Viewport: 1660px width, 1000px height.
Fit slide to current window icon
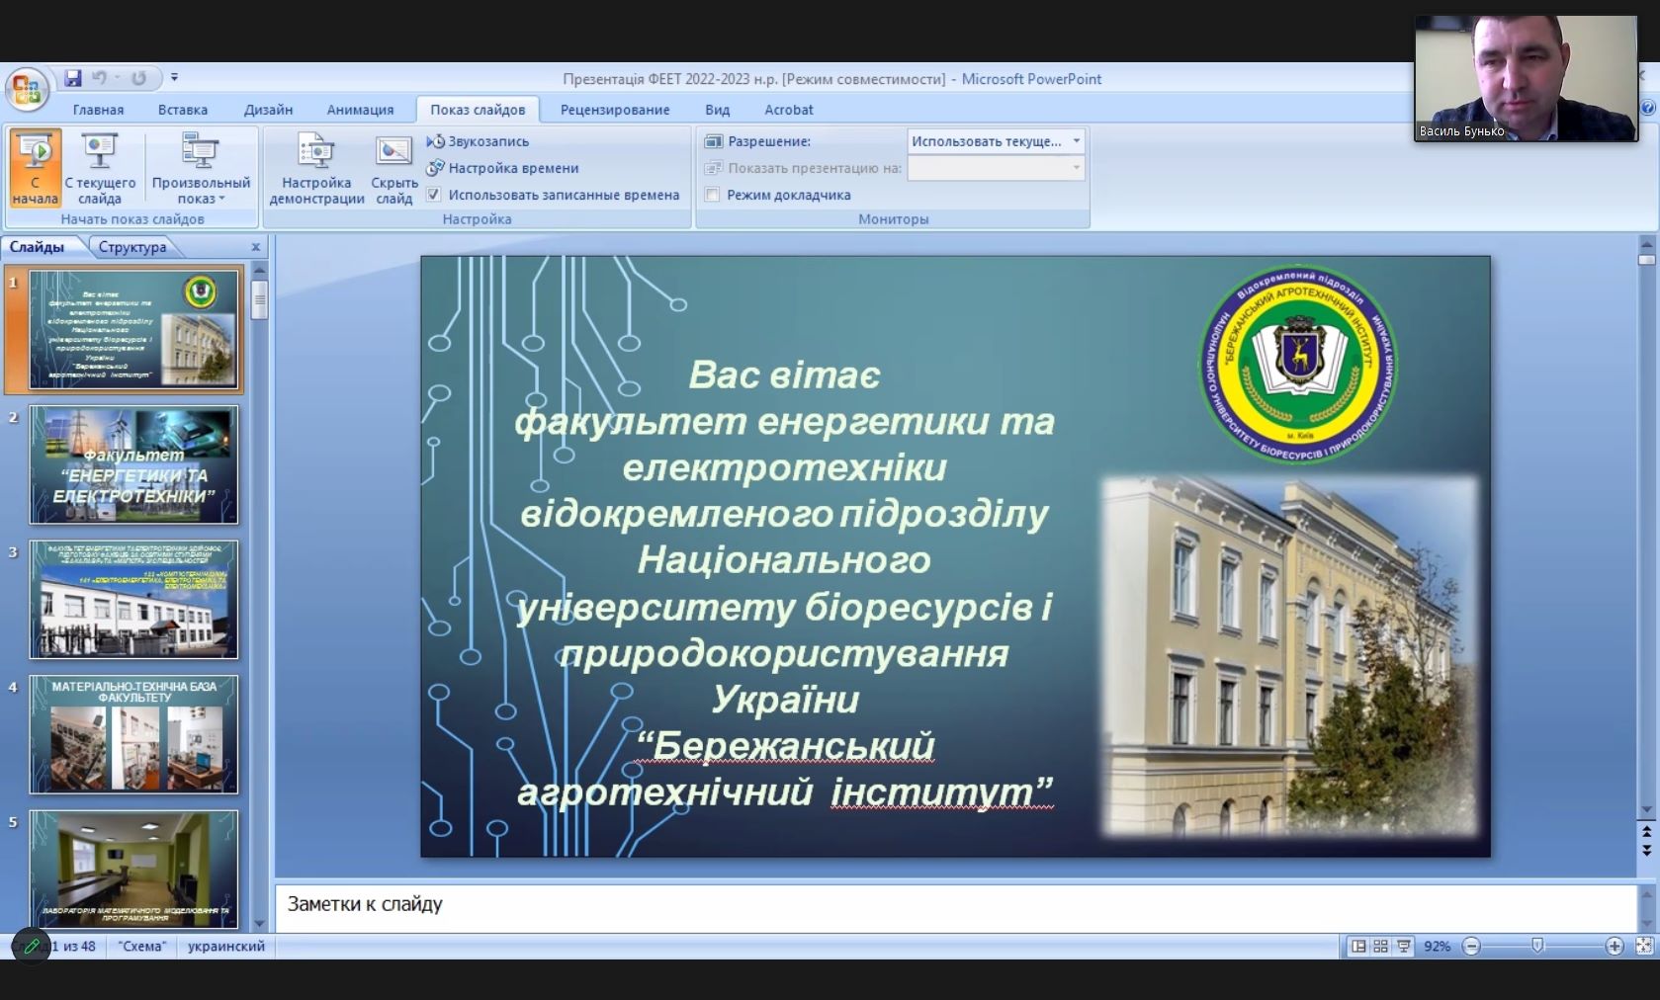(1644, 946)
